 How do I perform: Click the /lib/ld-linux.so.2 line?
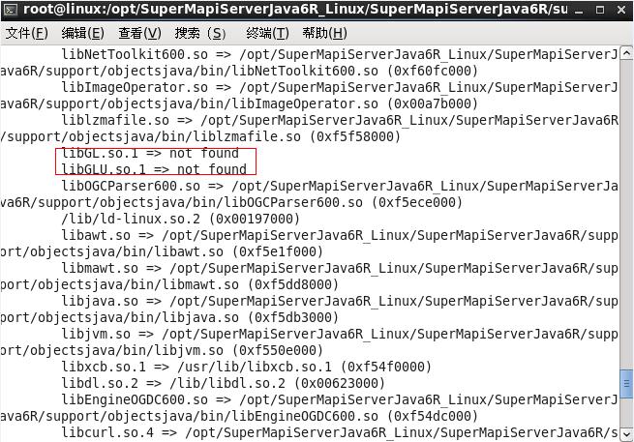coord(181,219)
